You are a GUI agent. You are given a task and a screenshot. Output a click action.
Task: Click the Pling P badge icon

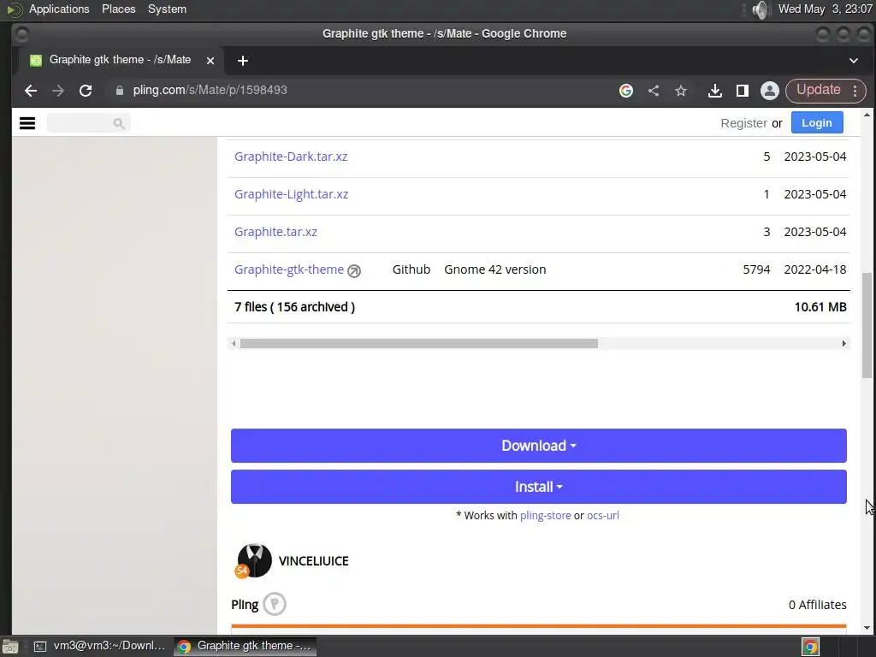click(x=275, y=604)
